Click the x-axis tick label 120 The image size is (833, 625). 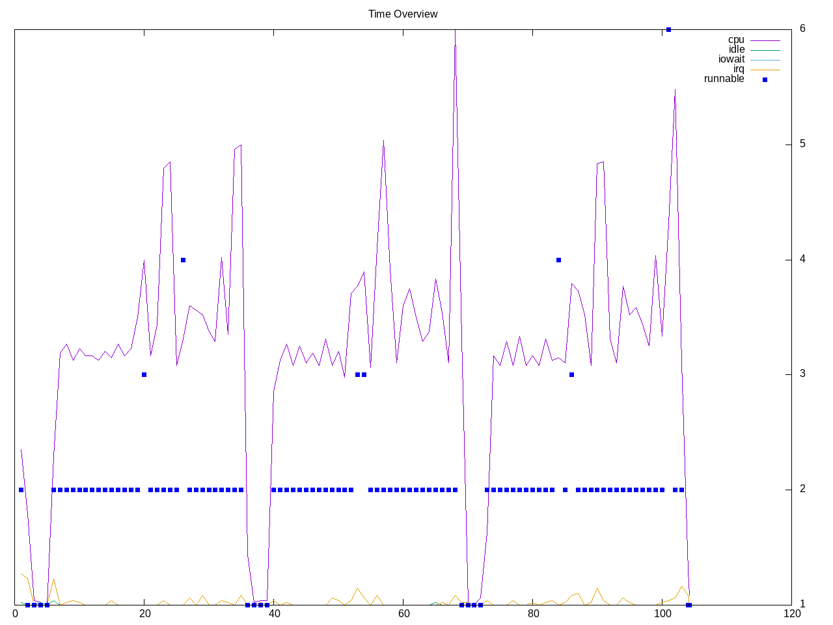(x=791, y=614)
